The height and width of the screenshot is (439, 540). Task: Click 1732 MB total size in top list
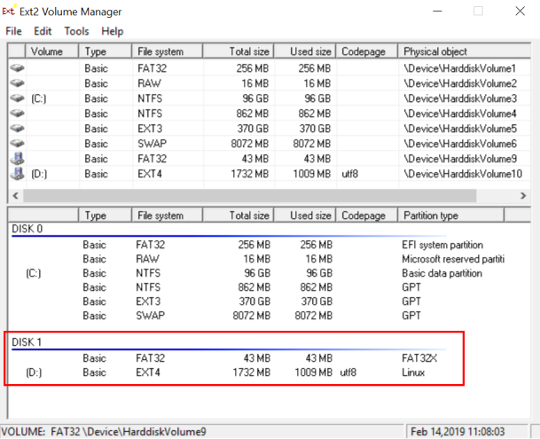(x=250, y=174)
